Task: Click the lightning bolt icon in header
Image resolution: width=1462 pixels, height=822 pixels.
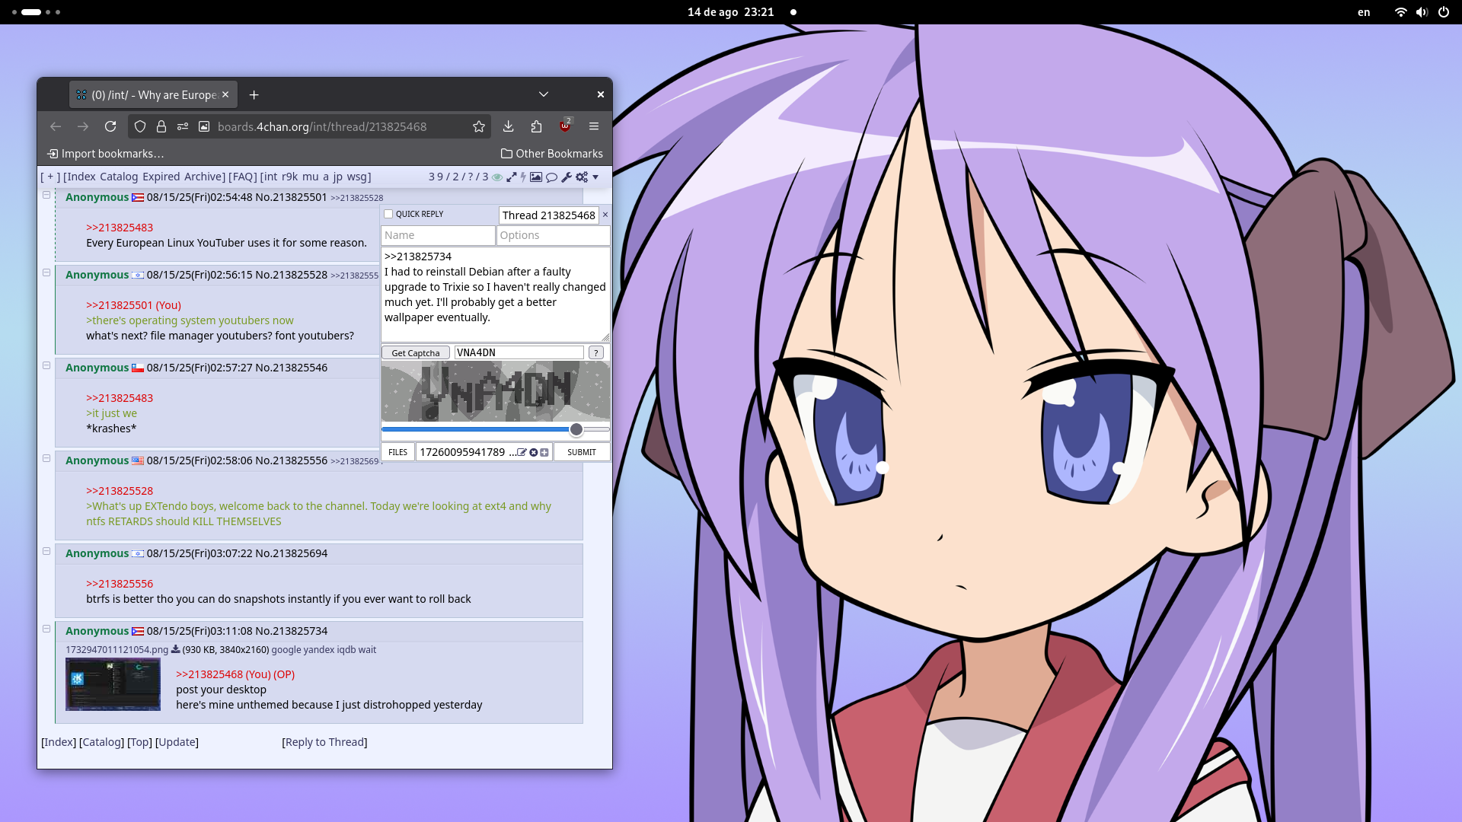Action: 523,177
